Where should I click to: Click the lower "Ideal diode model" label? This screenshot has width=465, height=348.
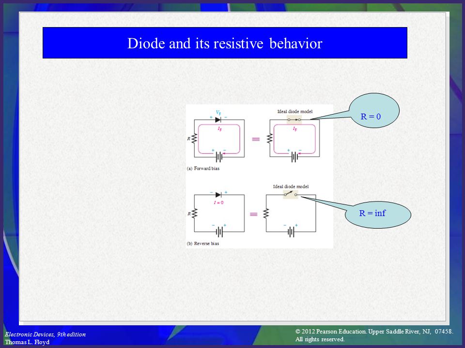point(291,187)
